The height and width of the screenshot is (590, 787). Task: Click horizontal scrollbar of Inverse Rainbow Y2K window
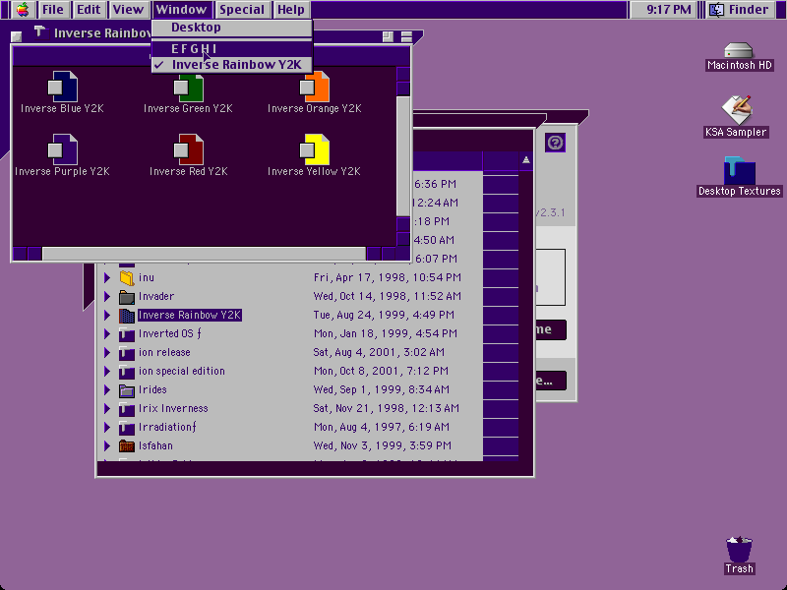pyautogui.click(x=203, y=254)
